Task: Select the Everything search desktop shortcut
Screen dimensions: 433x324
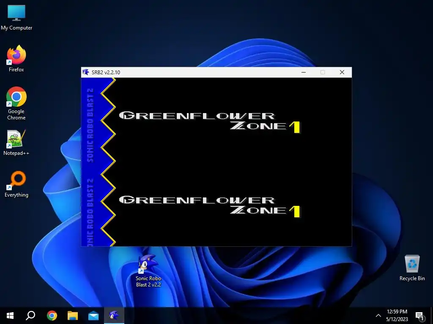Action: tap(16, 184)
